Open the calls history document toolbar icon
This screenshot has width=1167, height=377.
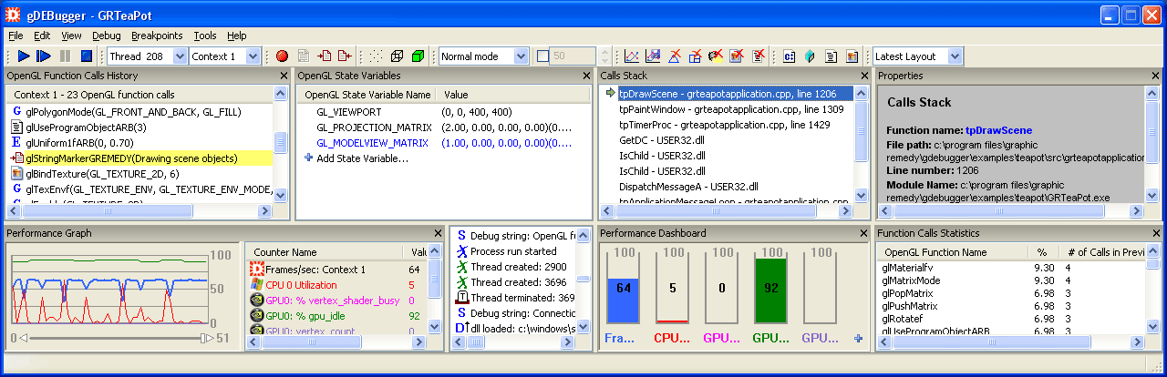[831, 56]
